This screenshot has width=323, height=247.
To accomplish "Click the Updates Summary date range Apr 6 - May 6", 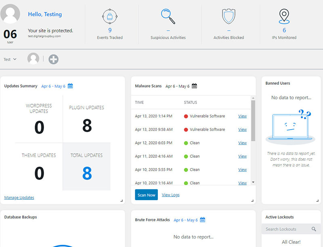I will click(x=53, y=86).
